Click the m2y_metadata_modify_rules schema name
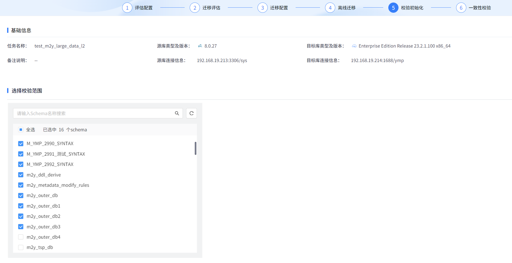The width and height of the screenshot is (512, 263). pos(58,185)
